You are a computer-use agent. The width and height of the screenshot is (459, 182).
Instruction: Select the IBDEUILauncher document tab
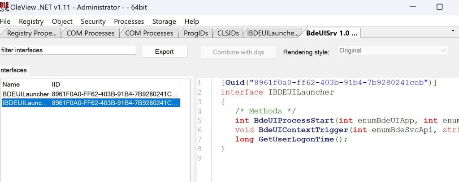272,33
